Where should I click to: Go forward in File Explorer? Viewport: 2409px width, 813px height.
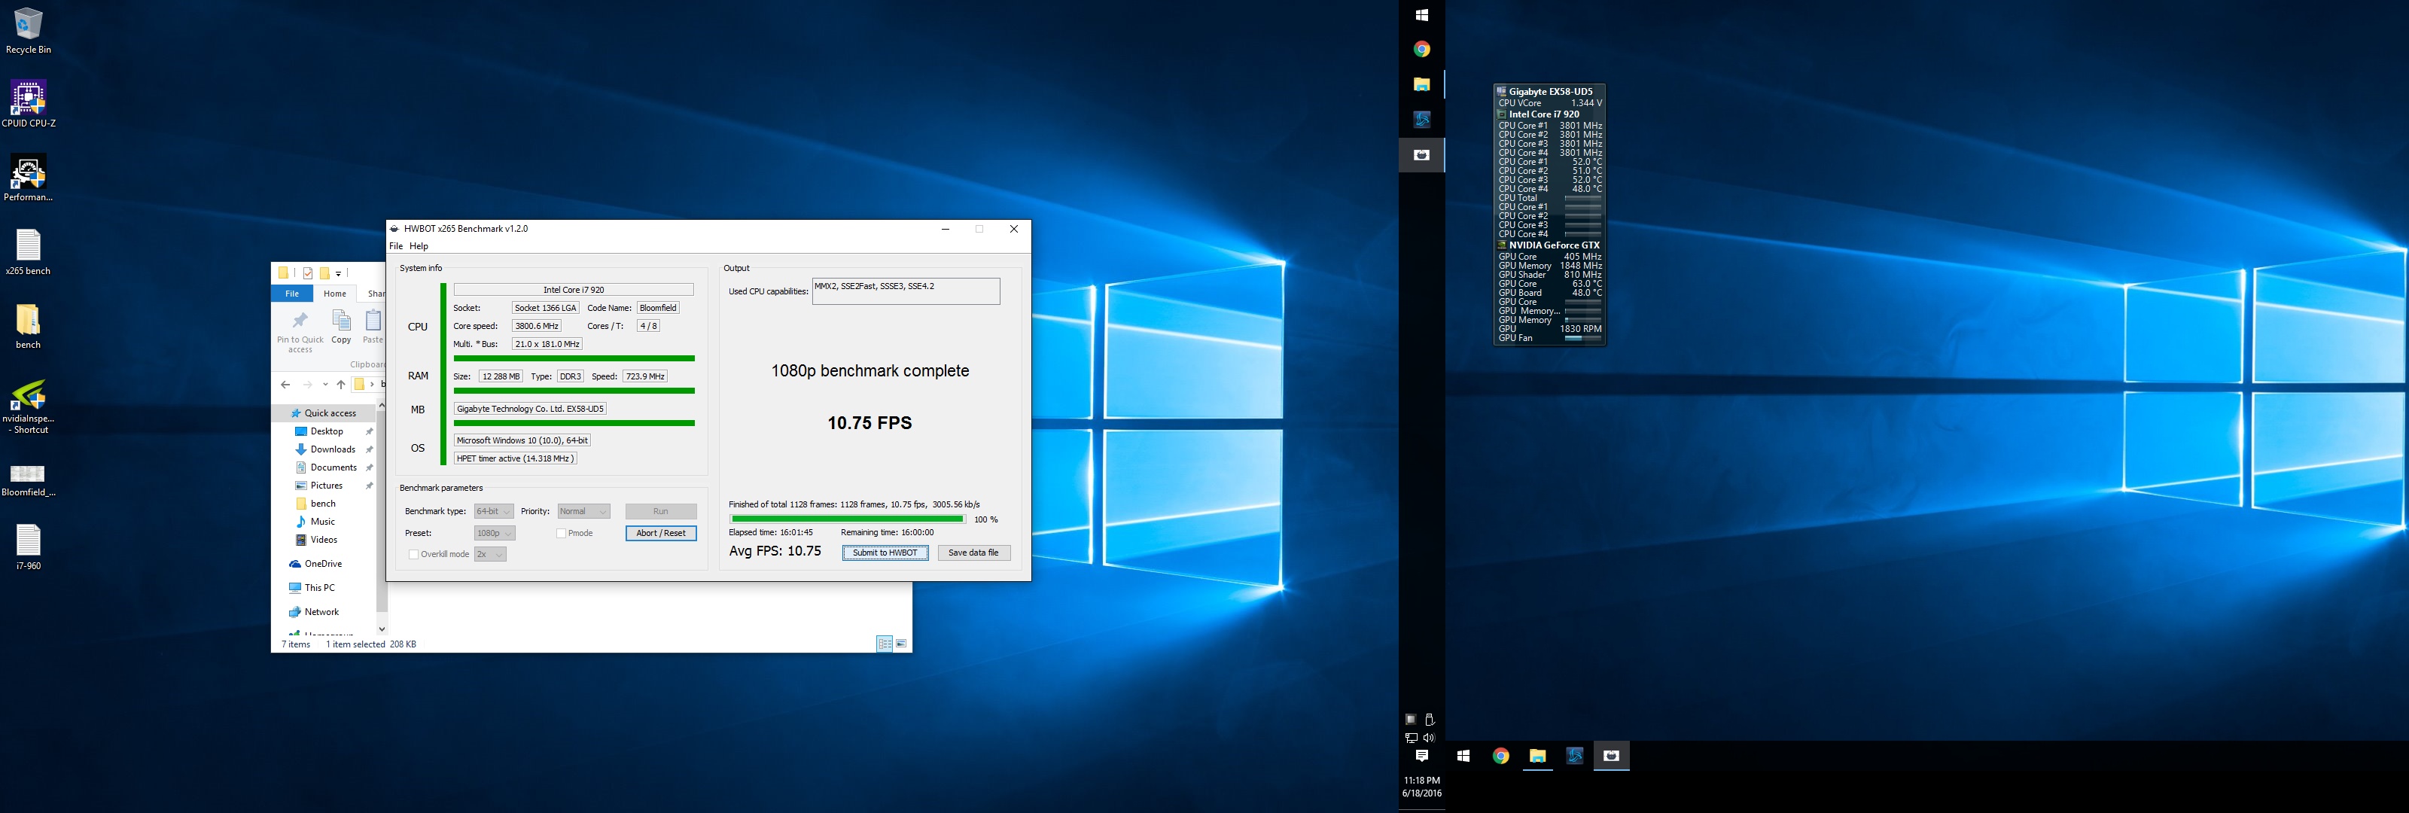[306, 385]
